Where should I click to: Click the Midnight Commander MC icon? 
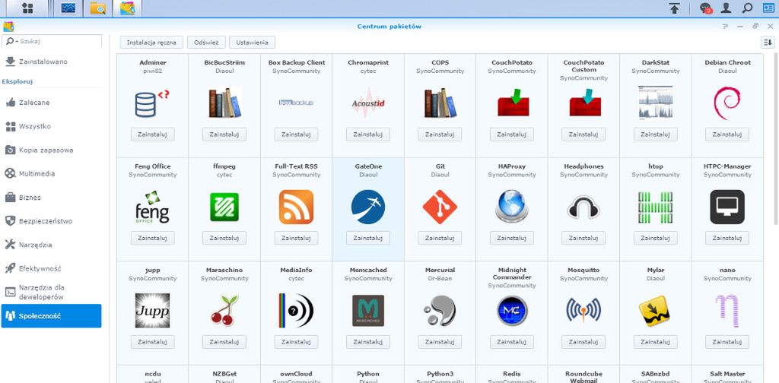pos(512,311)
